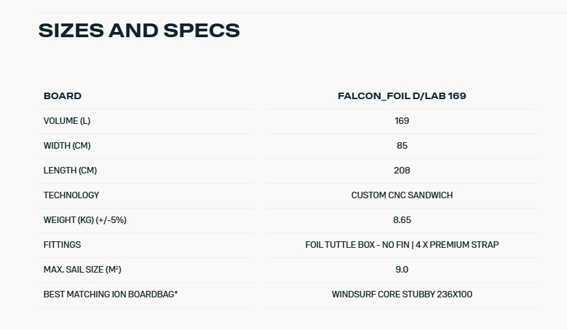Click the volume value 169
The height and width of the screenshot is (330, 567).
[x=402, y=121]
